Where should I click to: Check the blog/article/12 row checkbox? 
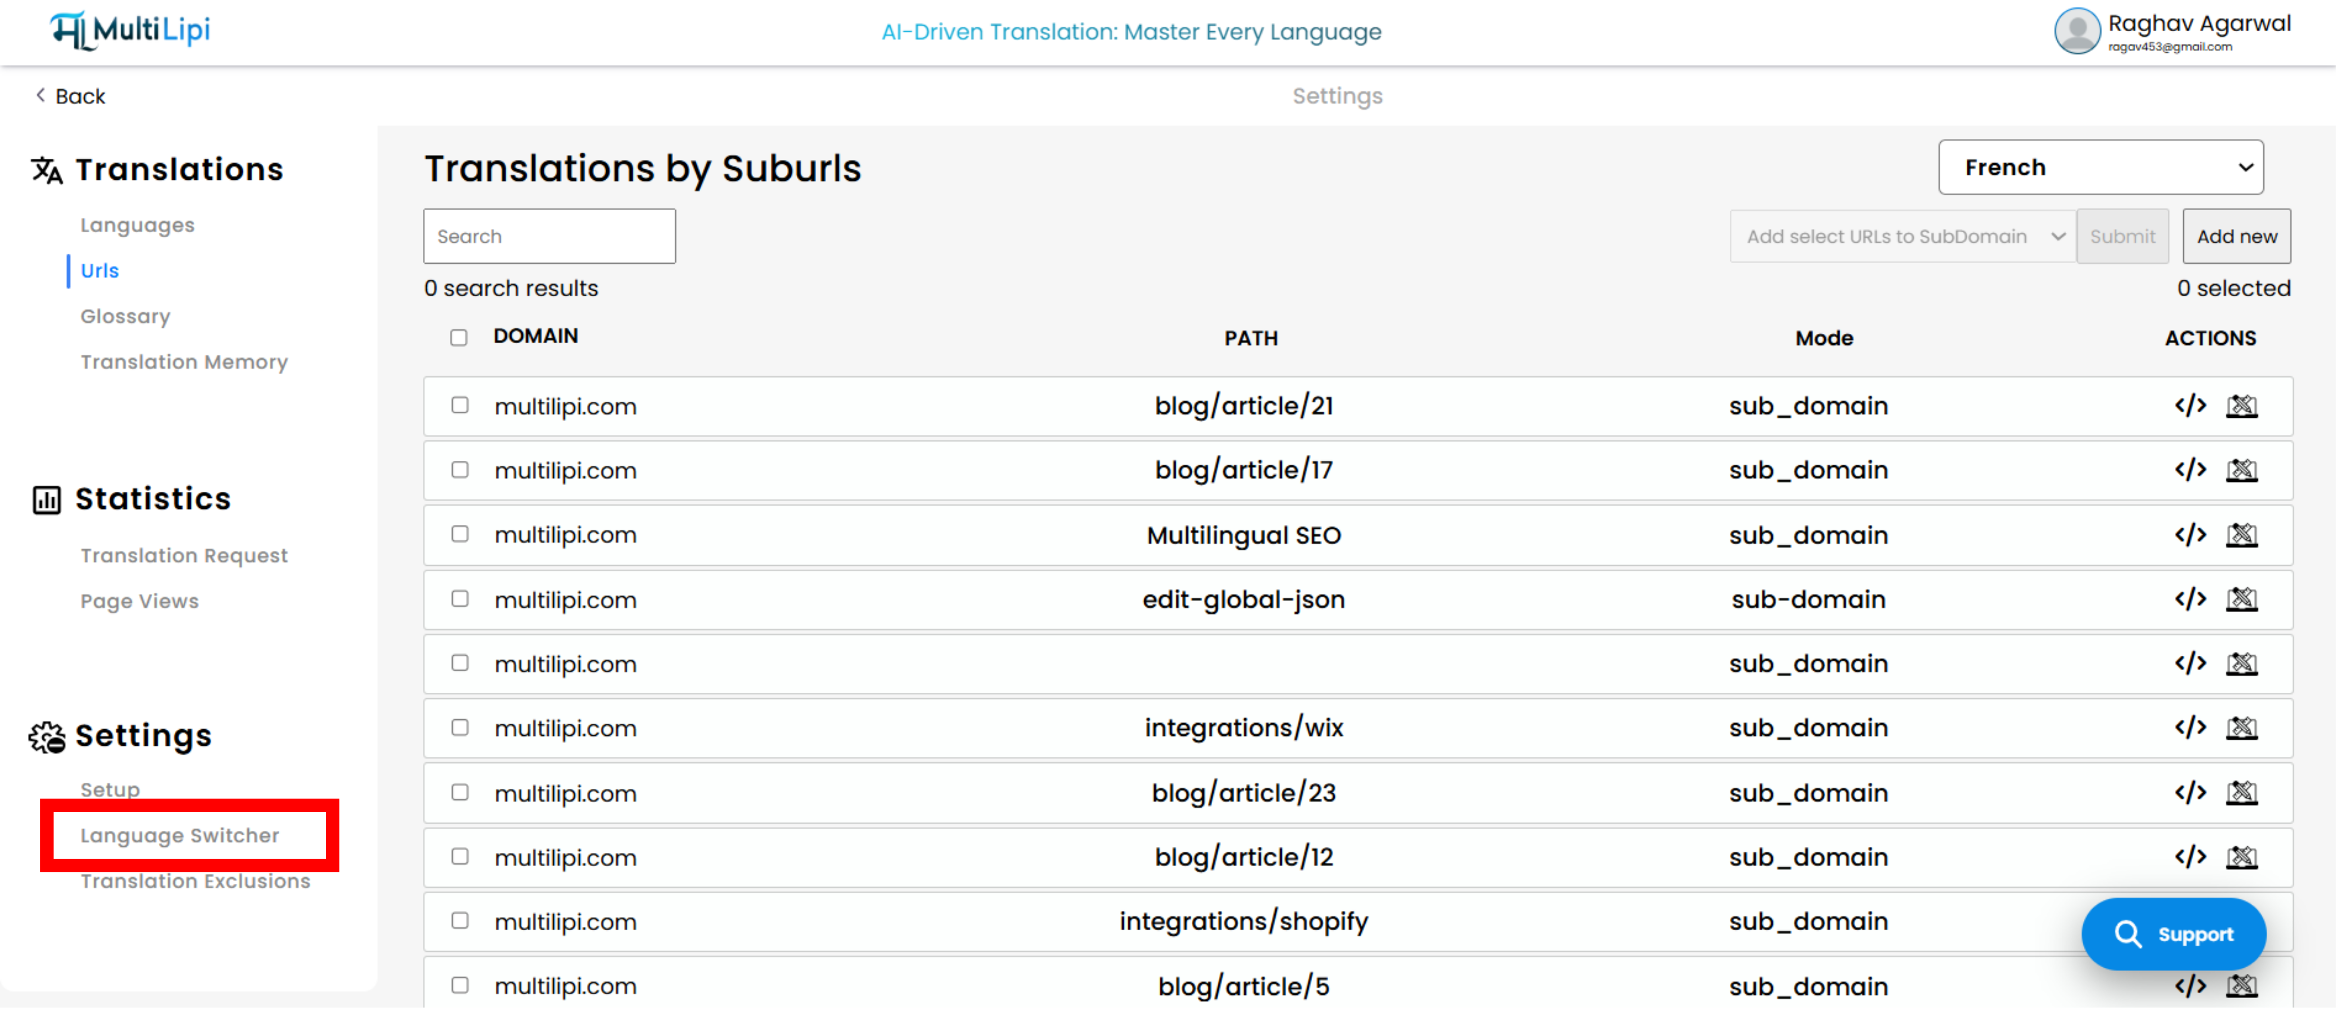[460, 856]
